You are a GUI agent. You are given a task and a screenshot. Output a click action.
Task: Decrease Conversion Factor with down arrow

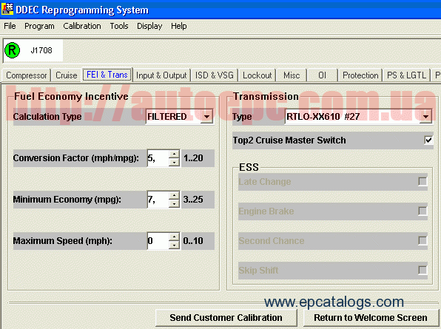(175, 162)
